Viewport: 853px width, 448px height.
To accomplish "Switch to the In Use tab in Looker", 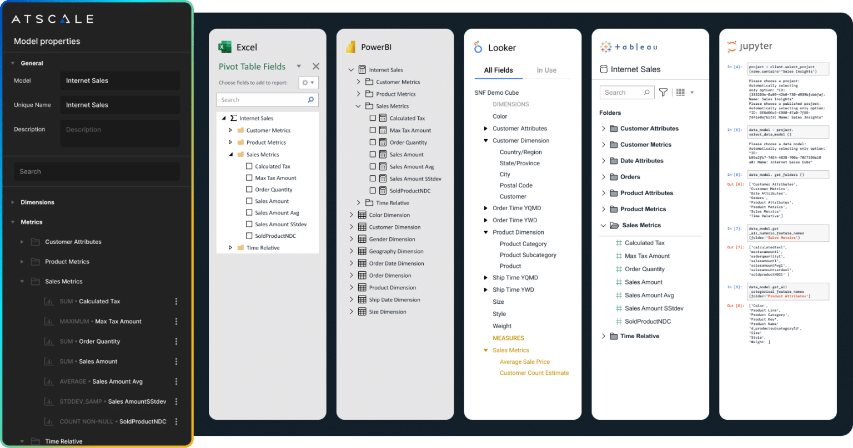I will (546, 70).
